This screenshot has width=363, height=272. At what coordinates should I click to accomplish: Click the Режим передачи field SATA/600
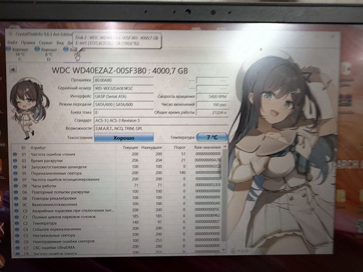[123, 105]
